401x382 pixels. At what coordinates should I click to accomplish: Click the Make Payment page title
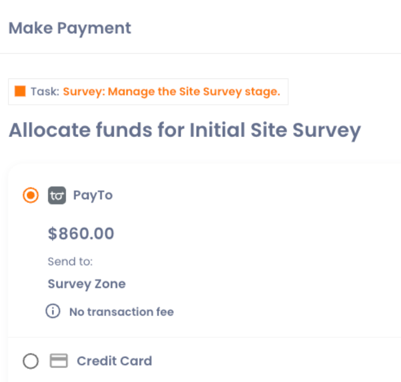click(70, 28)
